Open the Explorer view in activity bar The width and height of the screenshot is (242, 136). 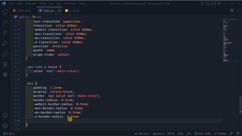5,12
